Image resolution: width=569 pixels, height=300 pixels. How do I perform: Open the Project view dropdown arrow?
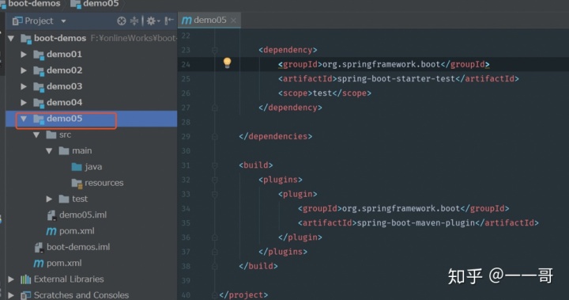63,21
